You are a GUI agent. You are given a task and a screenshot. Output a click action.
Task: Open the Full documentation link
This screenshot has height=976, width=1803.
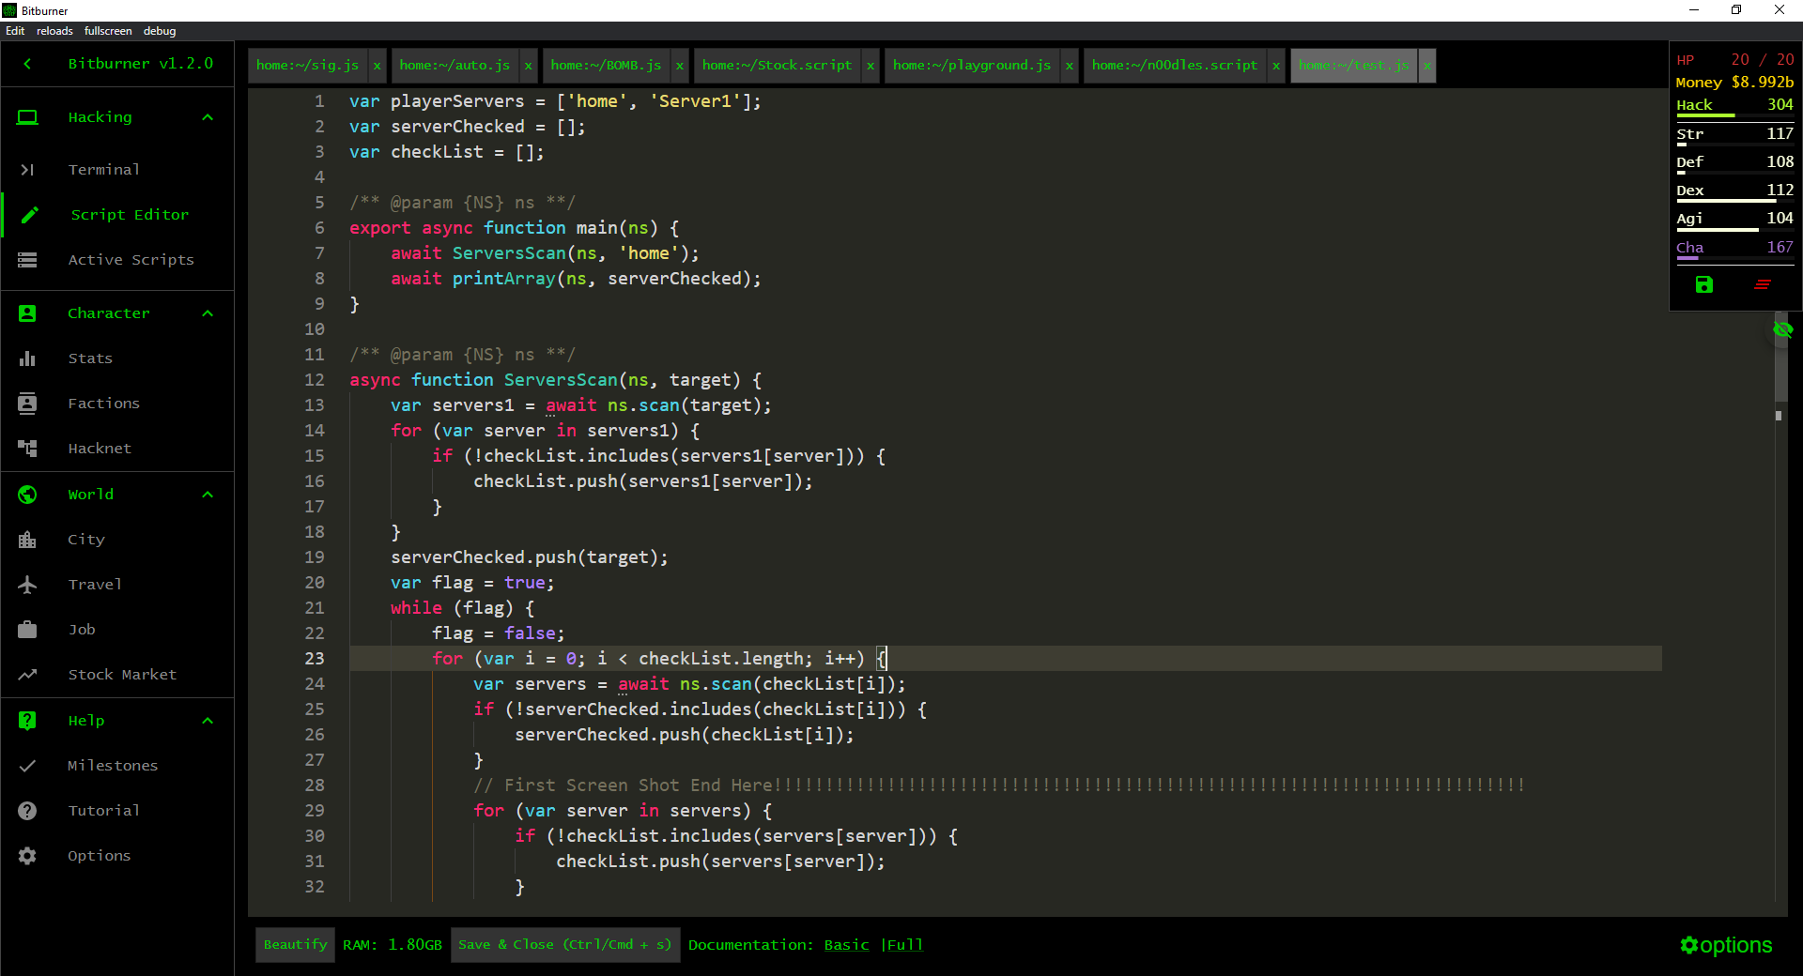coord(904,945)
